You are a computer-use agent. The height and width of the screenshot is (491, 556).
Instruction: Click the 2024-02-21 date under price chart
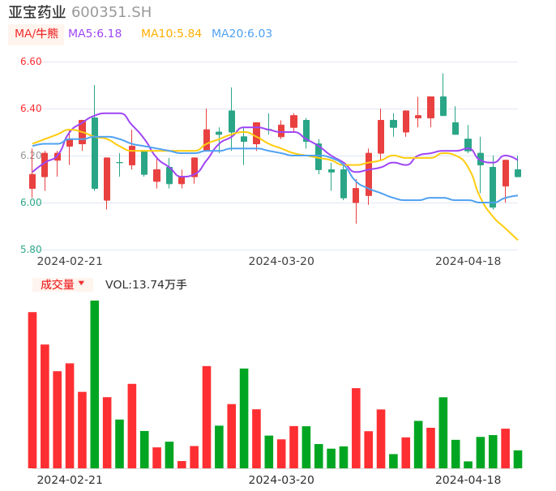(x=70, y=261)
